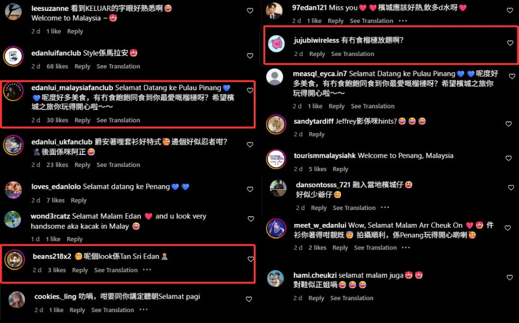
Task: Tap the heart on edanluifanclub's comment
Action: pos(250,56)
